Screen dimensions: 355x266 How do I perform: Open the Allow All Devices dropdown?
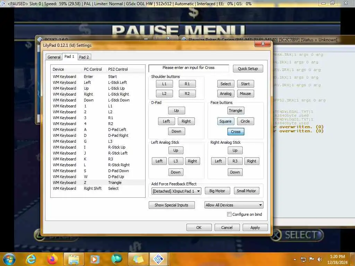click(234, 205)
